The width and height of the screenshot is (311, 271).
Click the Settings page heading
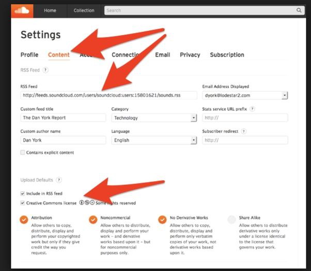pos(41,35)
